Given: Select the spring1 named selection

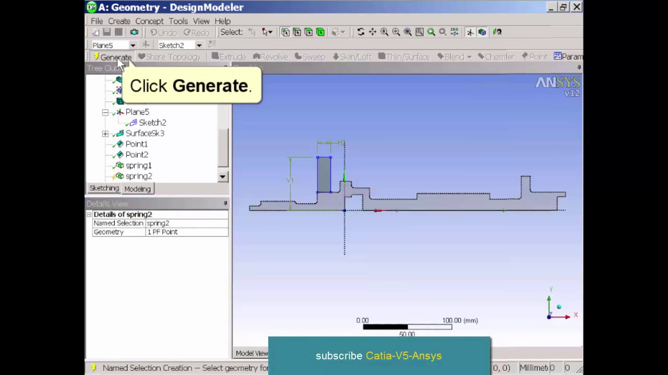Looking at the screenshot, I should [138, 166].
